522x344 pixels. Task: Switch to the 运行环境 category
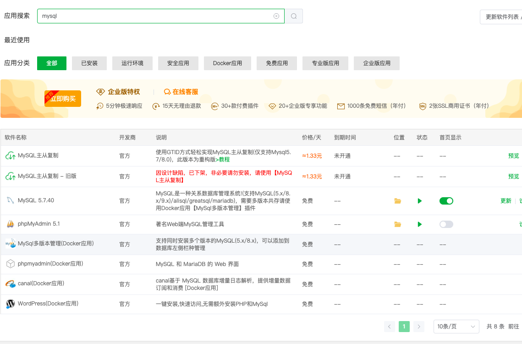[x=132, y=63]
